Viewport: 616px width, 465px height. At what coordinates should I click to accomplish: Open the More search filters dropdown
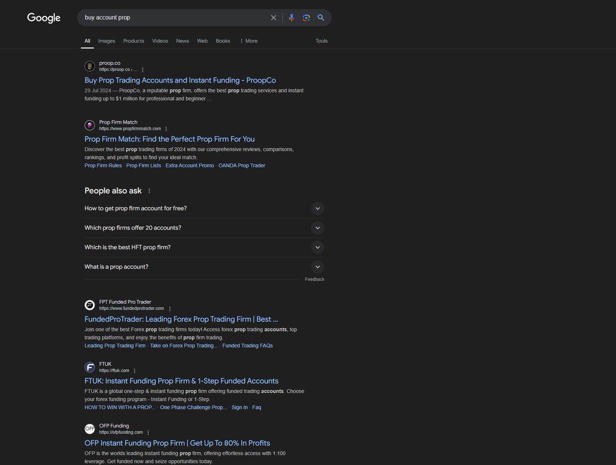coord(248,41)
